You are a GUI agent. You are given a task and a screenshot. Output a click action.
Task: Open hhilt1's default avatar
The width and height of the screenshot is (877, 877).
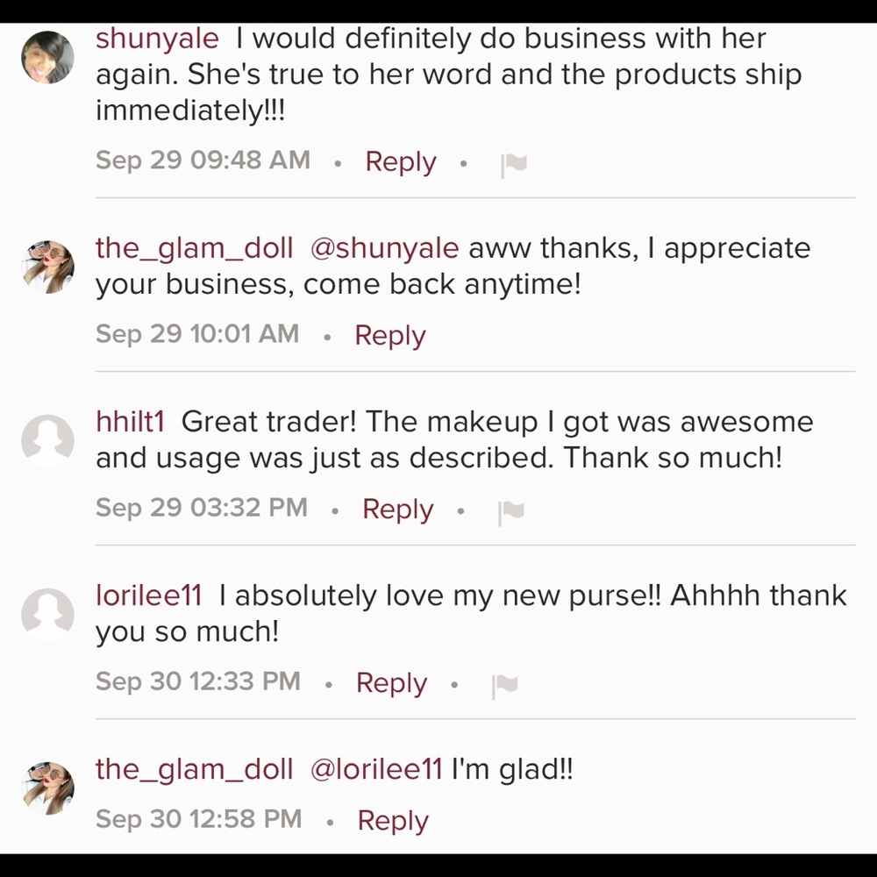tap(47, 440)
